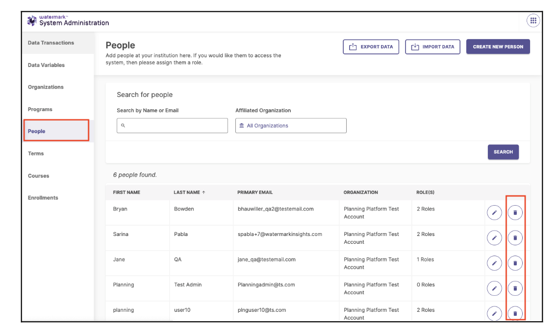Delete Planning Test Admin using trash icon
Viewport: 558px width, 330px height.
click(x=515, y=288)
